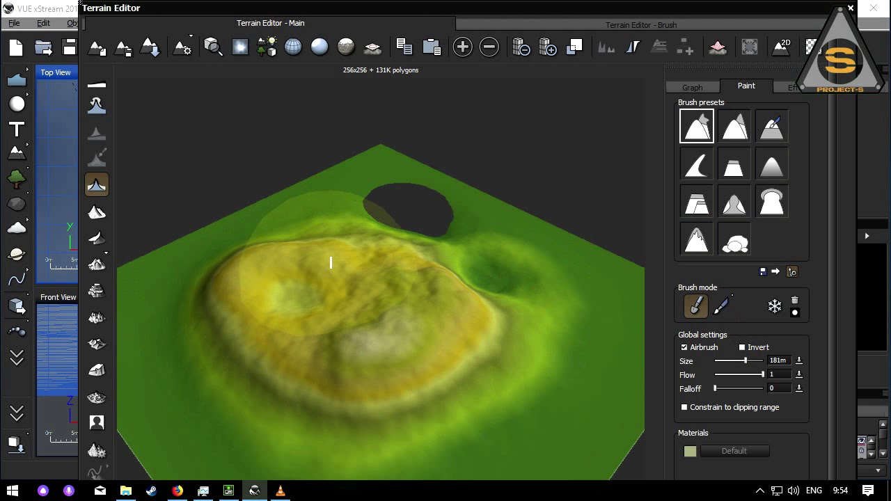Select the Paint tab
The height and width of the screenshot is (501, 891).
[x=746, y=86]
